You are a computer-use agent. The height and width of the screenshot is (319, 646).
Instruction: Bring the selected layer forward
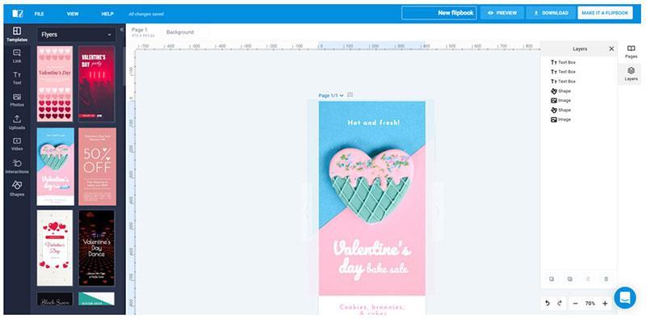click(x=552, y=279)
